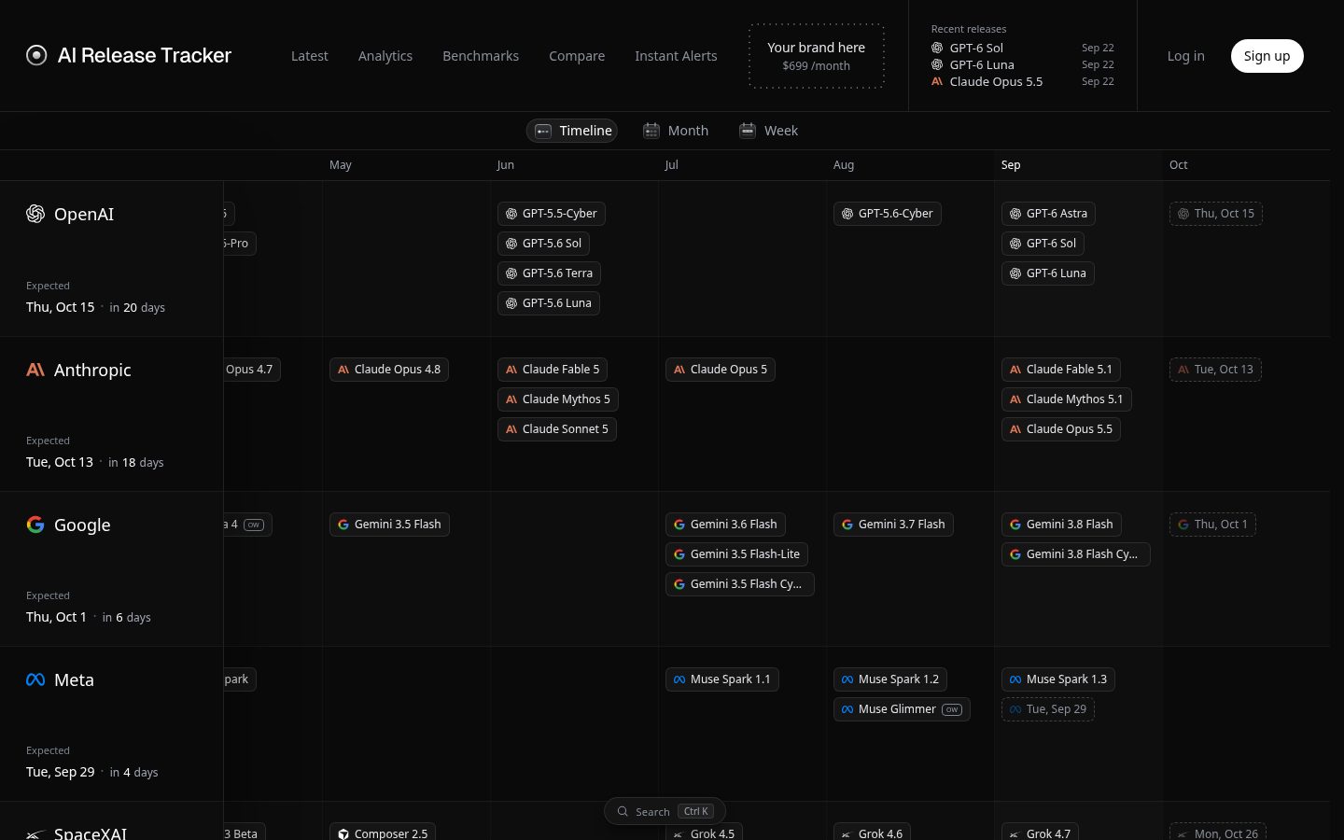Click the Google icon on Gemini 3.7 Flash chip

(x=847, y=525)
